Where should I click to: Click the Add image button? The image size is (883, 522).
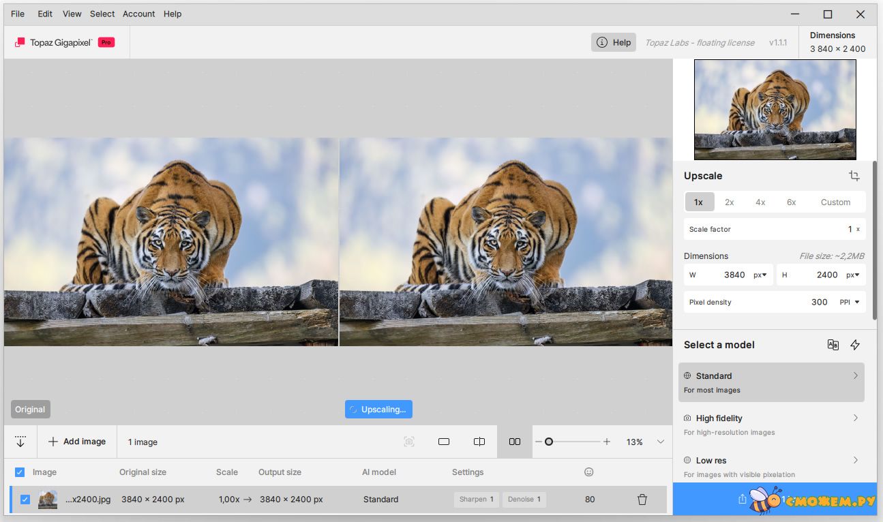(x=77, y=442)
